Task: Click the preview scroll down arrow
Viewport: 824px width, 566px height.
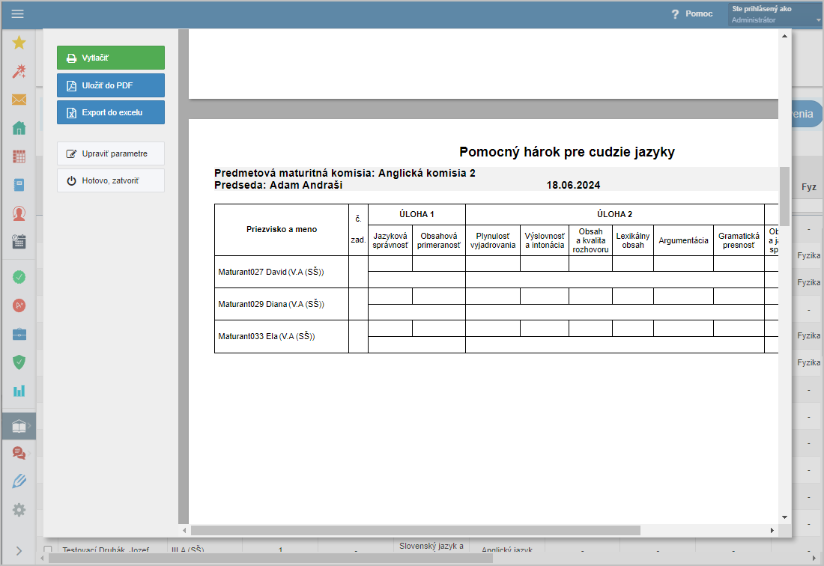Action: click(x=784, y=517)
